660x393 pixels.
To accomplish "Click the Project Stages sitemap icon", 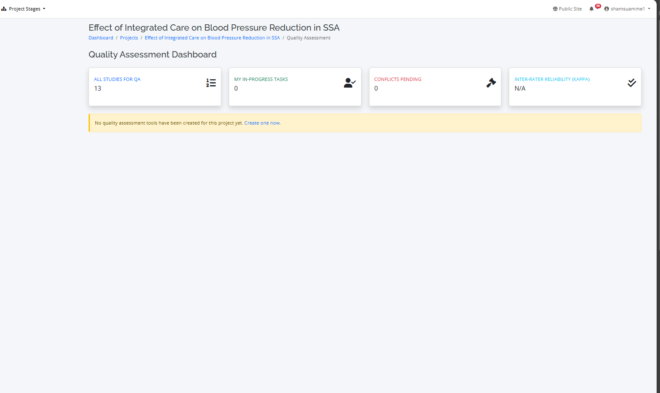I will point(4,9).
